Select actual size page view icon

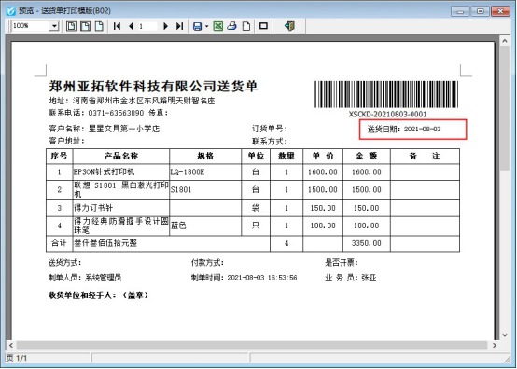99,26
